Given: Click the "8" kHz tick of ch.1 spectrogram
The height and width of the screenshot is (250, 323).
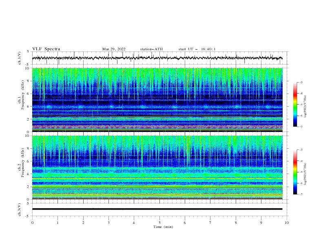Looking at the screenshot, I should pos(29,81).
